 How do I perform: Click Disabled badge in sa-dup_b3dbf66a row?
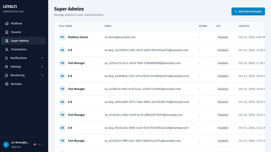223,76
